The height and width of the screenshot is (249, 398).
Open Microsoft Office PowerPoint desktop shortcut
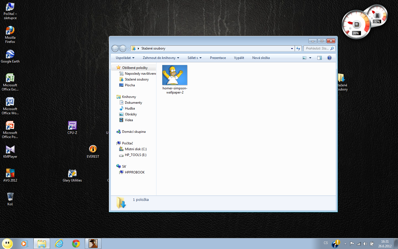tap(10, 130)
